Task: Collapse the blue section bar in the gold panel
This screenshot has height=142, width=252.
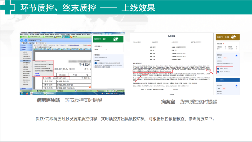Action: (x=228, y=80)
